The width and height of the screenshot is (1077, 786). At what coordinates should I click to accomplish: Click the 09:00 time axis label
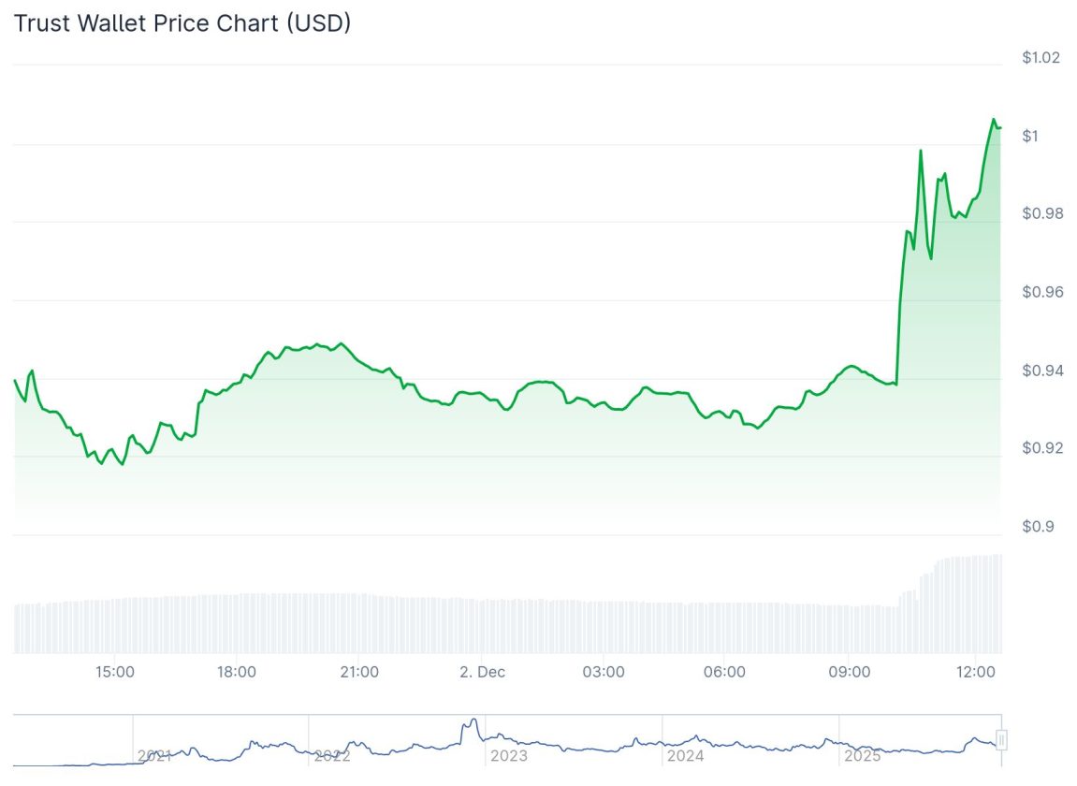coord(849,672)
